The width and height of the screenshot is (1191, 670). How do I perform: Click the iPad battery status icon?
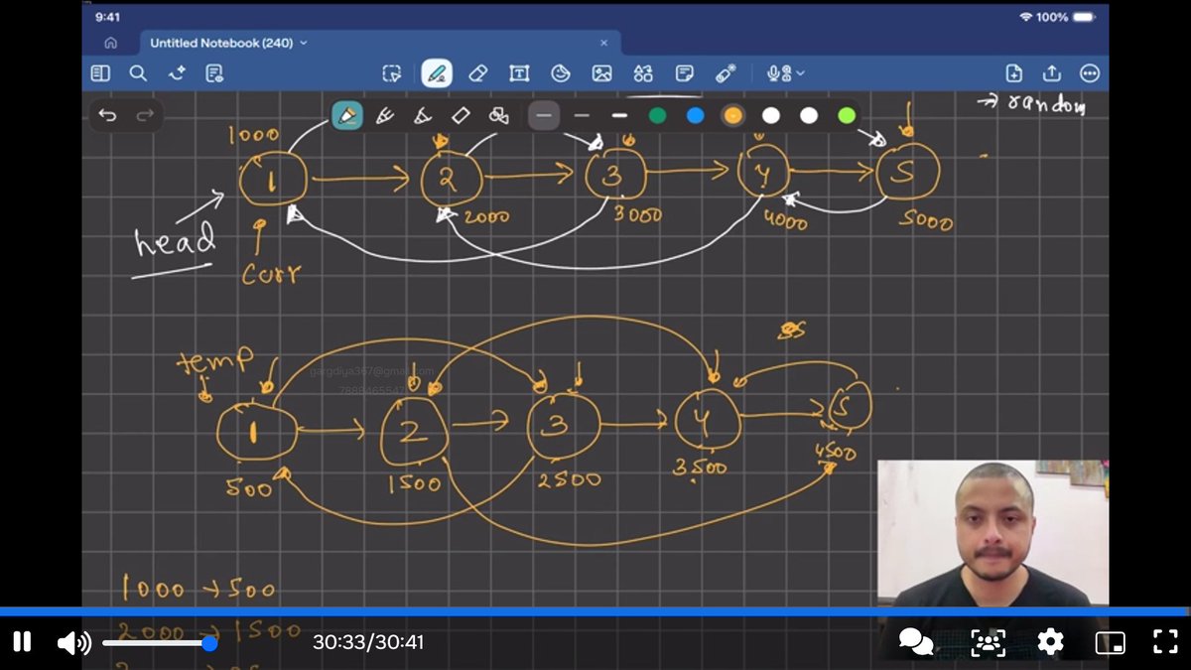pyautogui.click(x=1084, y=17)
